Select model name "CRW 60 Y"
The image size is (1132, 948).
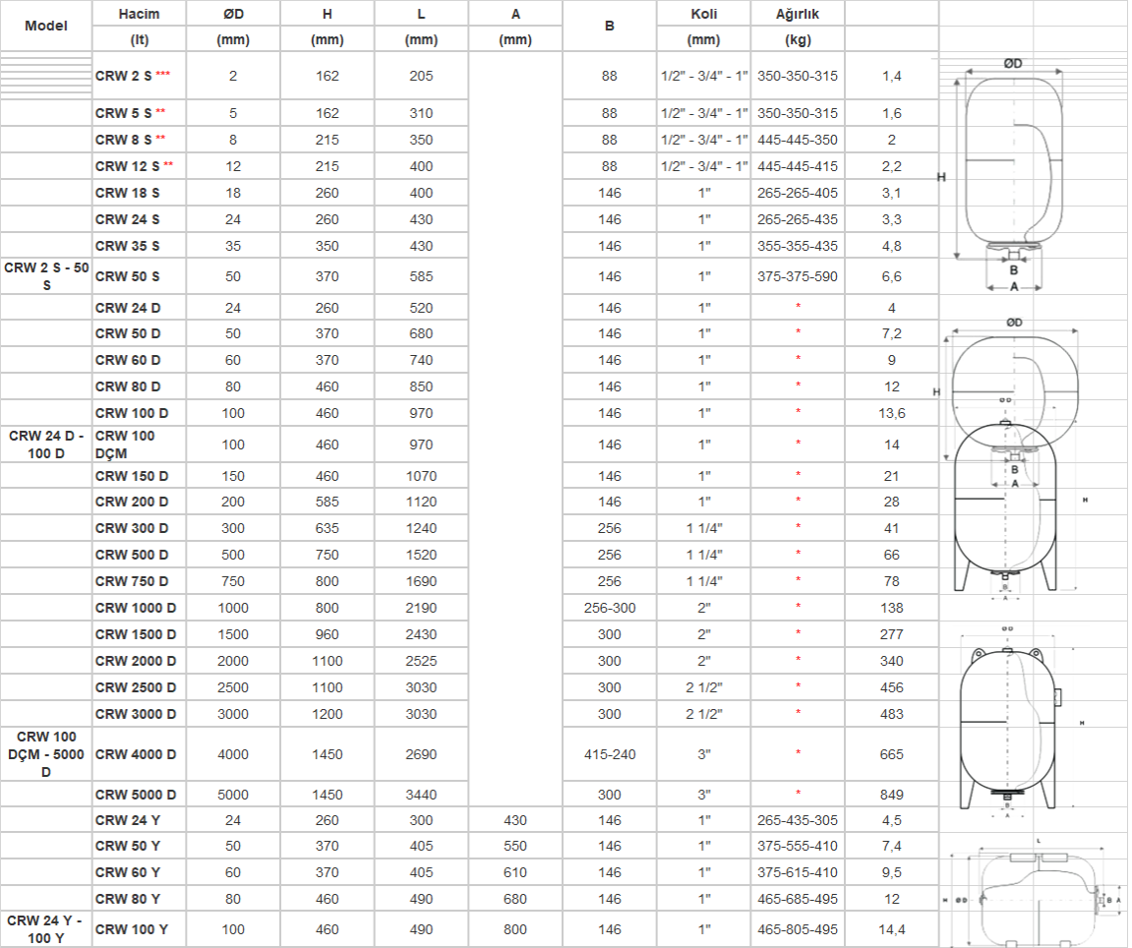click(x=128, y=873)
